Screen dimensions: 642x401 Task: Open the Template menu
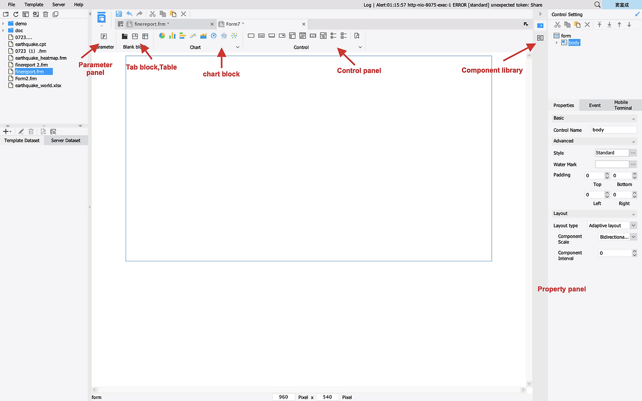[x=34, y=5]
